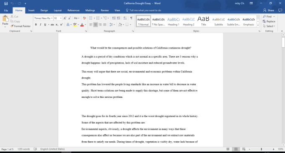Expand the font size dropdown
285x153 pixels.
point(61,18)
